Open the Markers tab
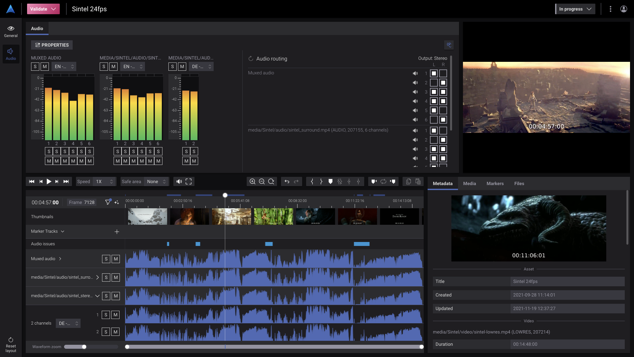Viewport: 634px width, 357px height. point(495,183)
